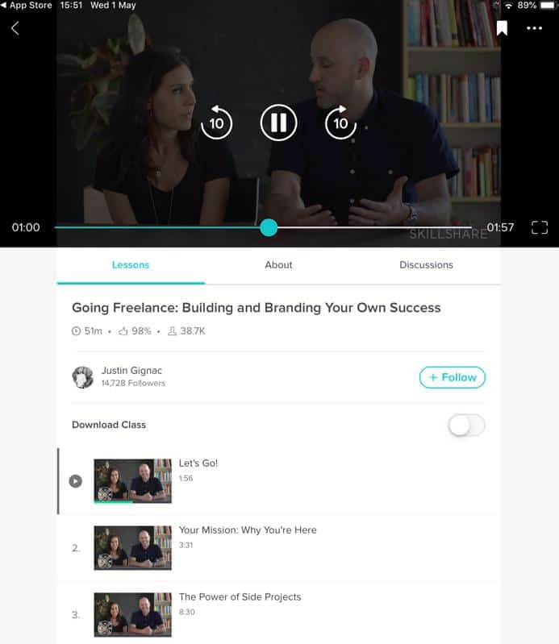Viewport: 559px width, 644px height.
Task: Tap the back arrow in the video header
Action: point(15,28)
